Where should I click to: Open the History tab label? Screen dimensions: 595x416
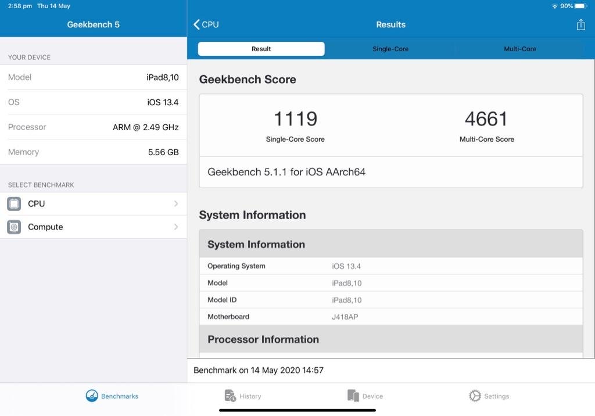tap(250, 396)
